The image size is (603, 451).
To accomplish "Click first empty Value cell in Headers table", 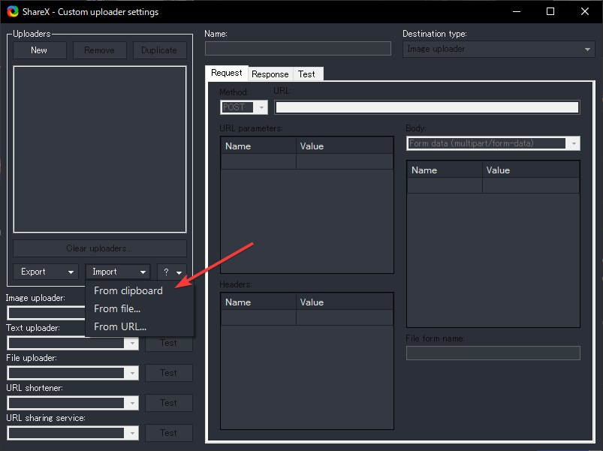I will tap(345, 317).
